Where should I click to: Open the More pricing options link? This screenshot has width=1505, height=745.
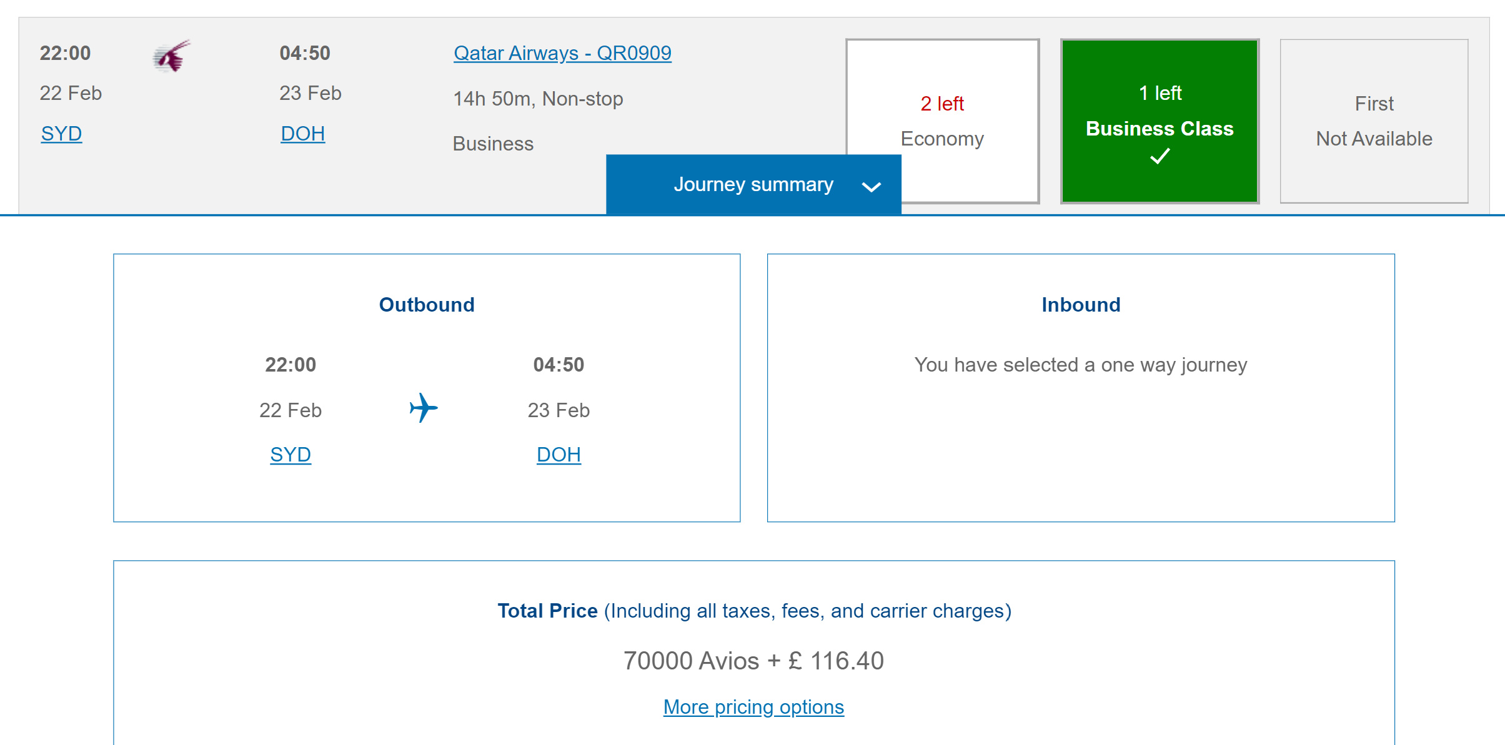753,707
